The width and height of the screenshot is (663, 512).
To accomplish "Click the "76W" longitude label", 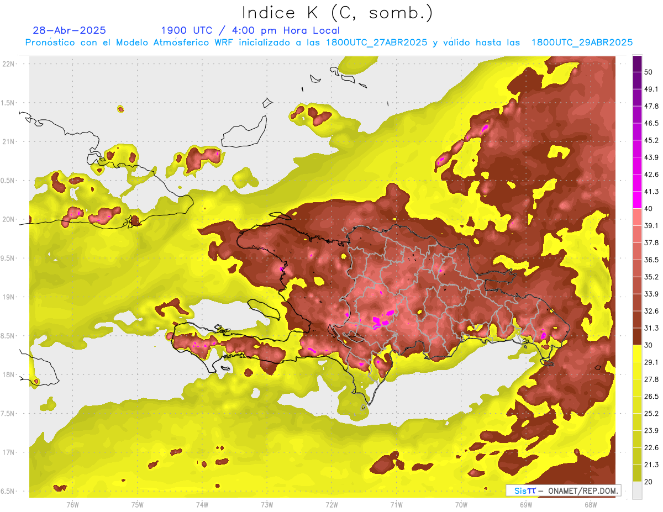I will point(72,504).
